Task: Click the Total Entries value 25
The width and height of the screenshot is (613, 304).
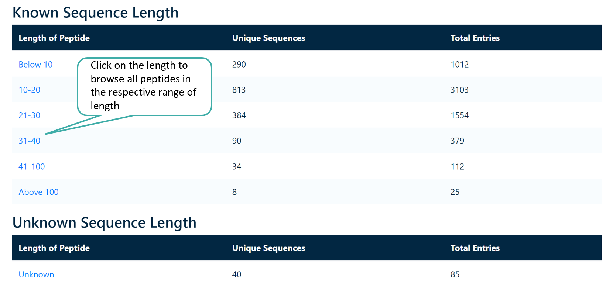Action: [455, 192]
